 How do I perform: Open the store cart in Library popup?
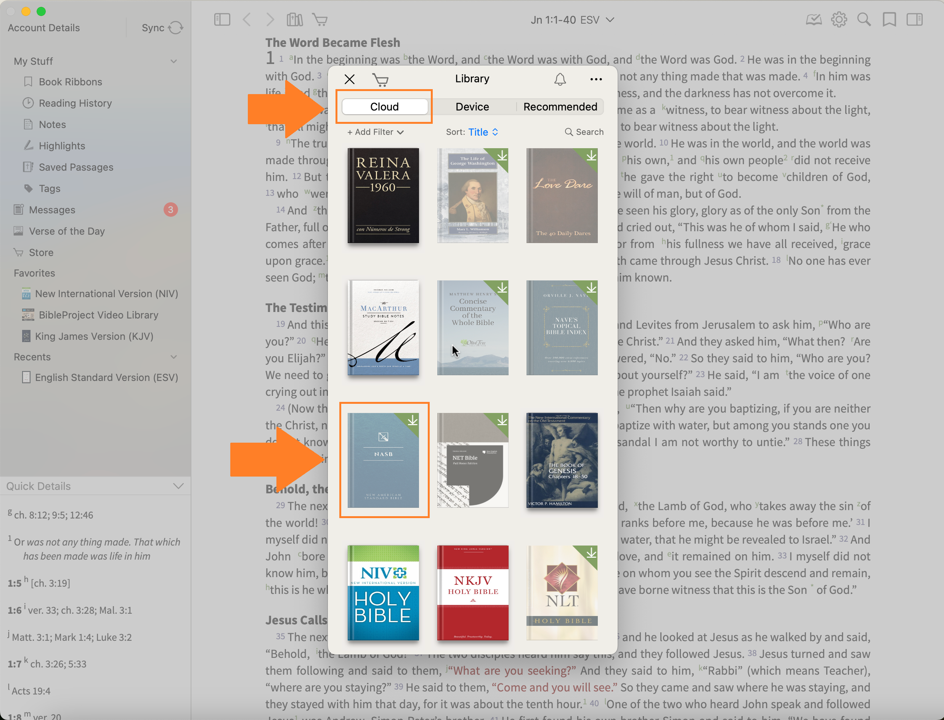tap(380, 80)
